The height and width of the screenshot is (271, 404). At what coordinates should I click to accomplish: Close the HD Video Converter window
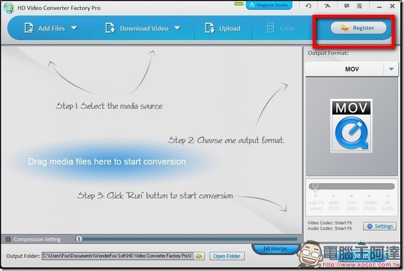coord(392,6)
